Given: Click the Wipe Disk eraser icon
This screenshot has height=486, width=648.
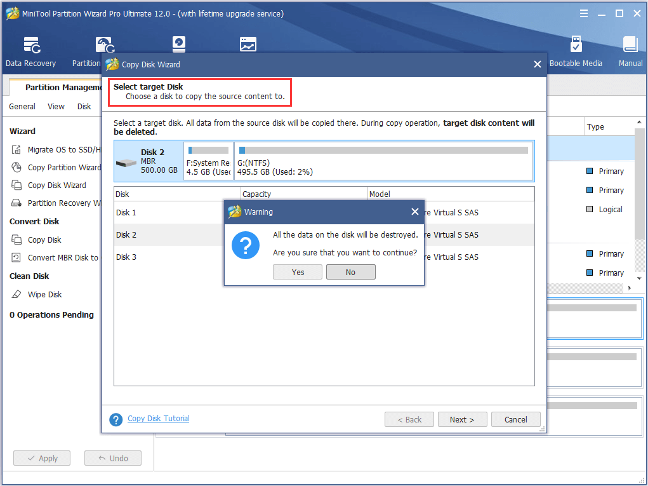Looking at the screenshot, I should click(17, 295).
